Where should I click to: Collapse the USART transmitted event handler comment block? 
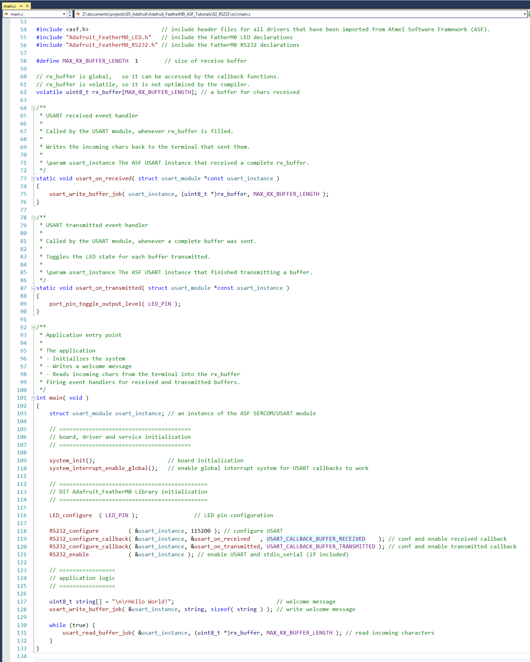(33, 218)
